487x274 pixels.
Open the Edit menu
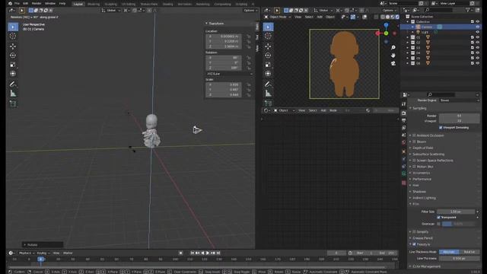[x=25, y=3]
